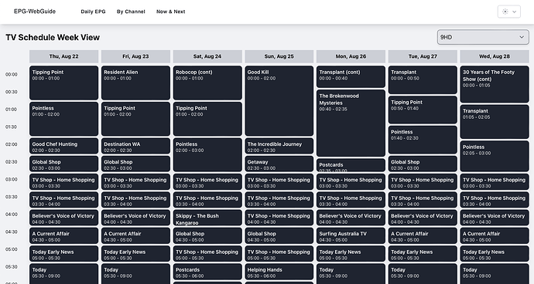Switch to Now & Next page
The image size is (534, 284).
[170, 12]
